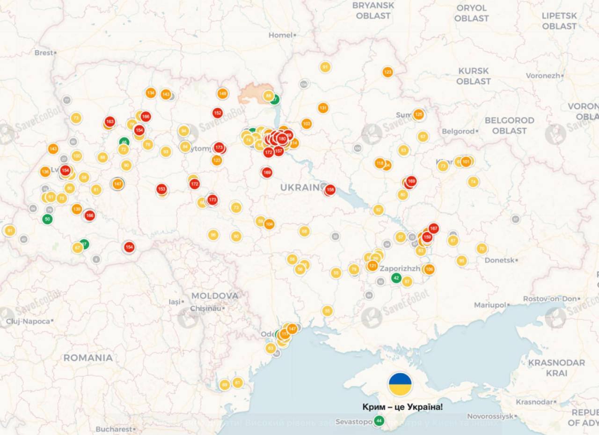Open the orange 131 marker north of Kyiv
The height and width of the screenshot is (435, 599).
323,108
